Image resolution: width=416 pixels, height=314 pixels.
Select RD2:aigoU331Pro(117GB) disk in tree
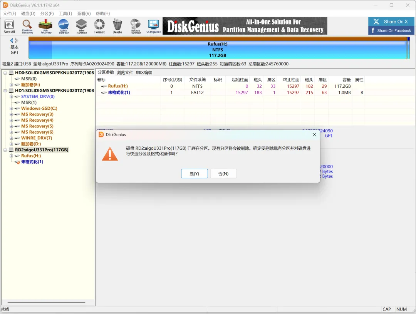[x=42, y=150]
